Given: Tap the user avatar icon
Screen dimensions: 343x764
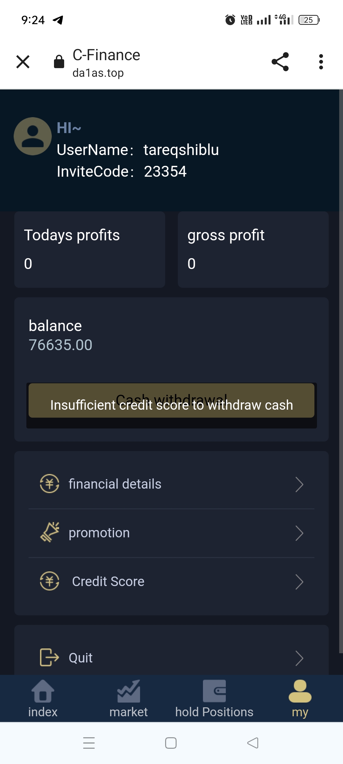Looking at the screenshot, I should click(x=33, y=136).
